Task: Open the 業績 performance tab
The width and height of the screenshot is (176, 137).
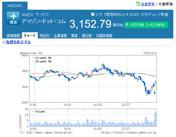Action: [74, 36]
